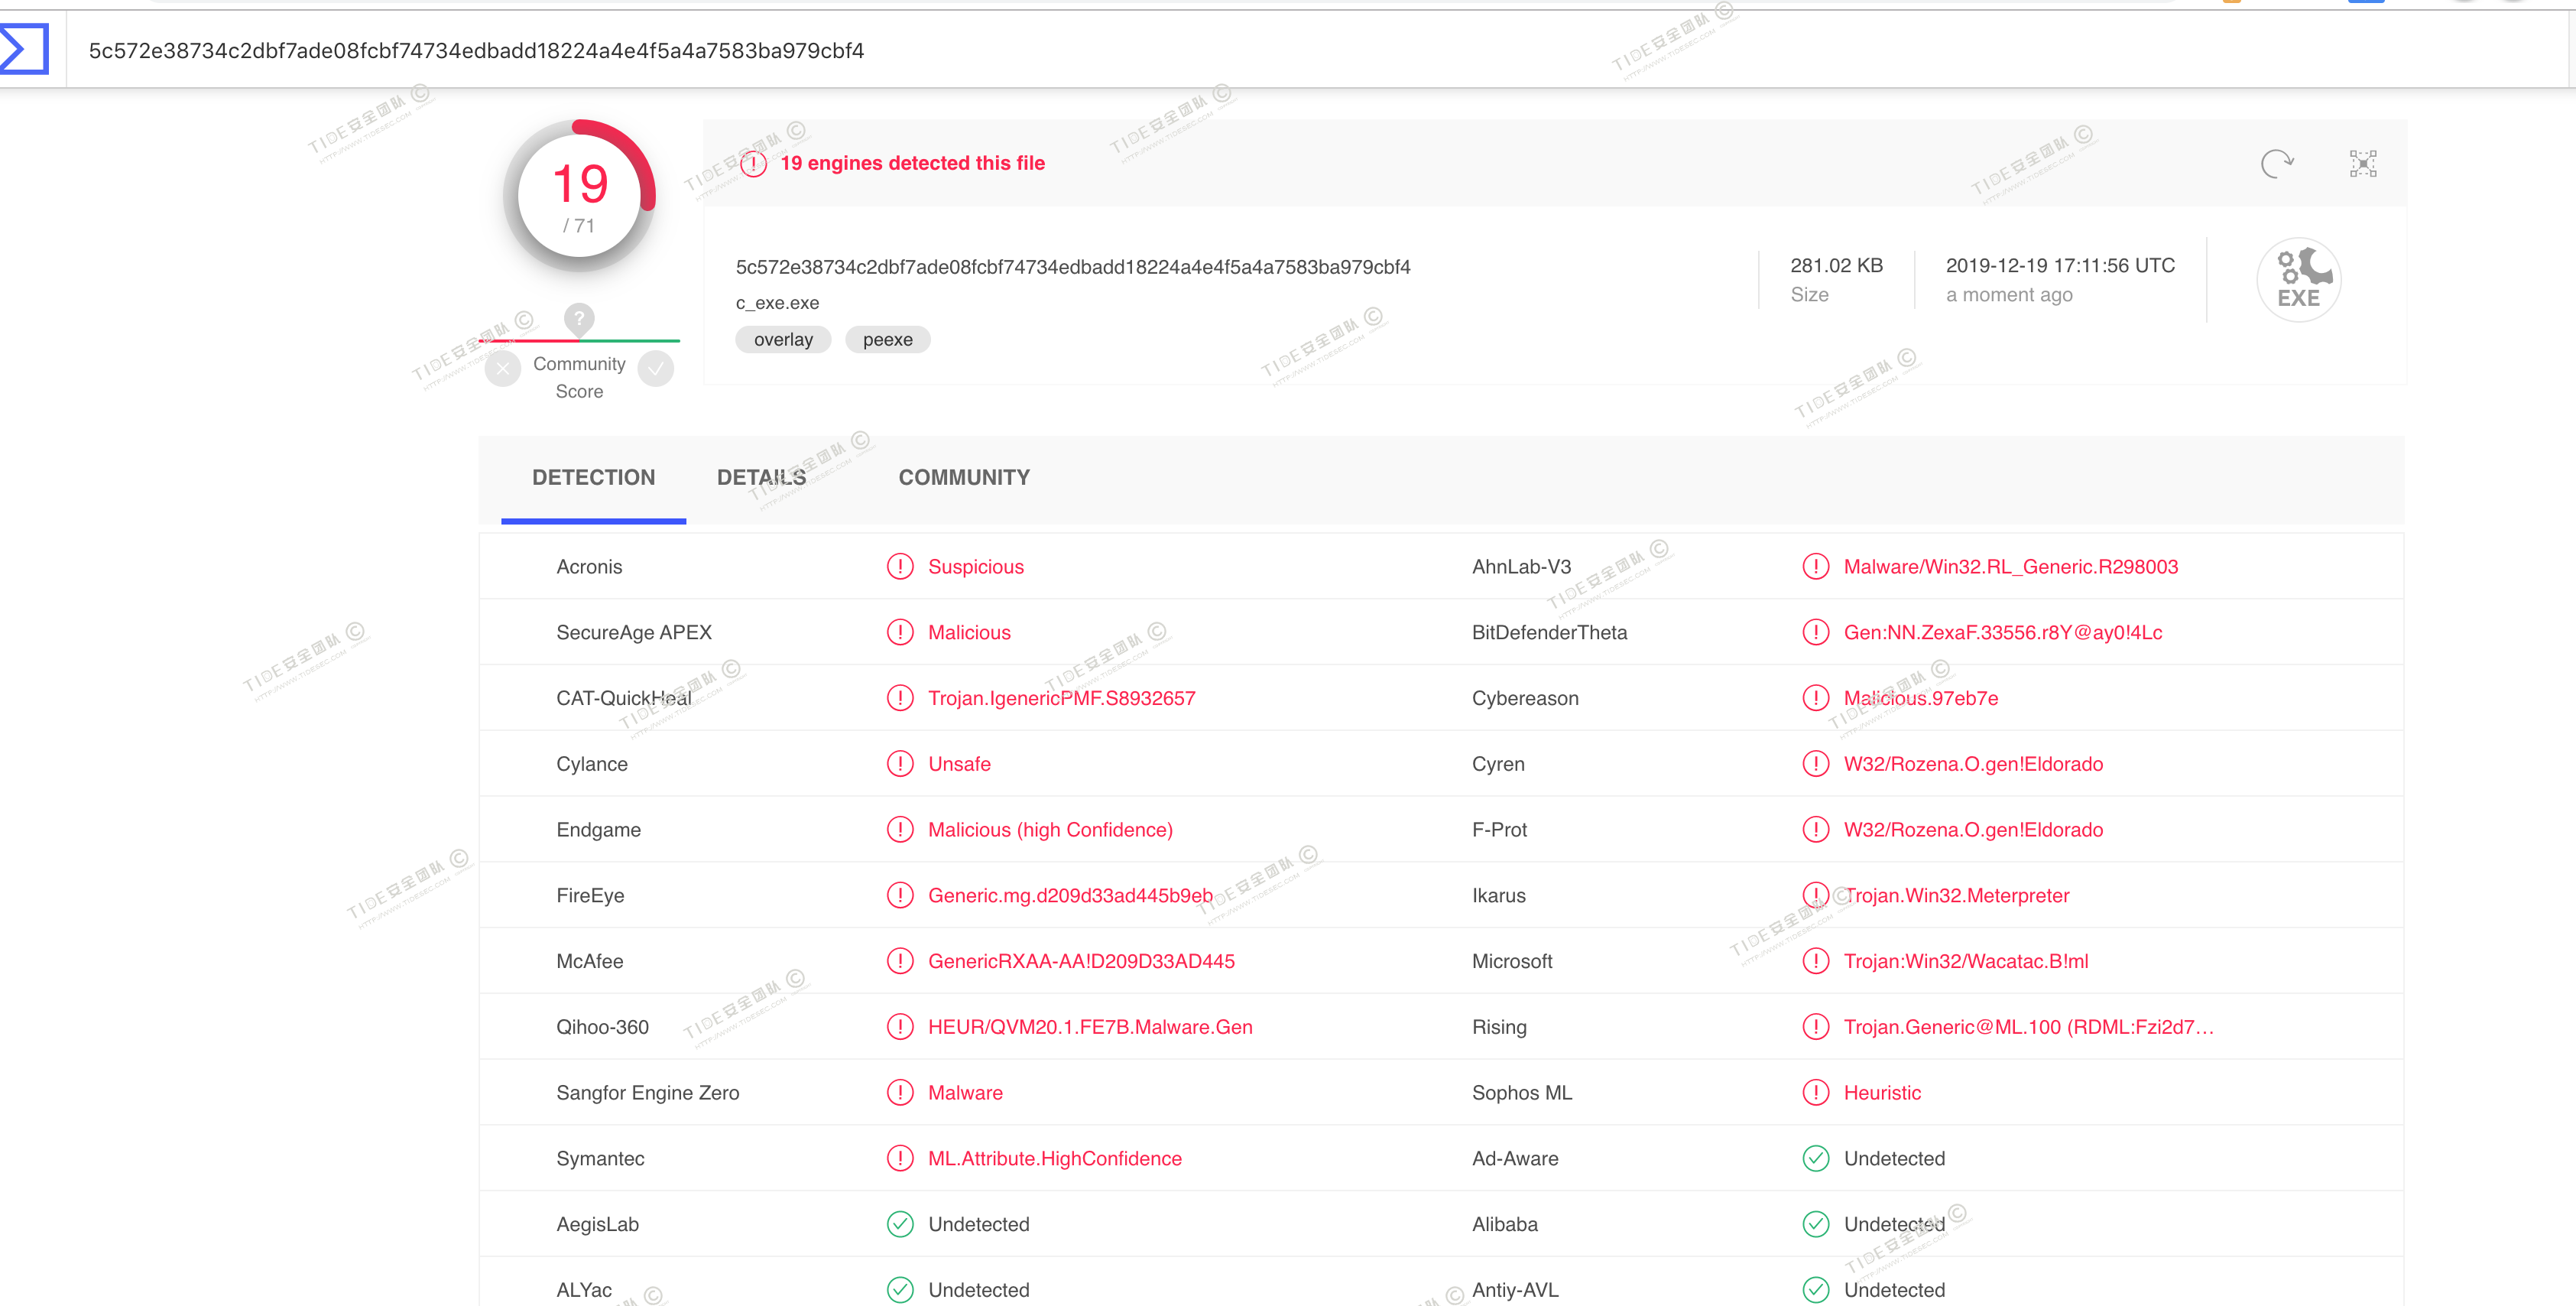
Task: Click the alert icon beside engines detected
Action: [754, 164]
